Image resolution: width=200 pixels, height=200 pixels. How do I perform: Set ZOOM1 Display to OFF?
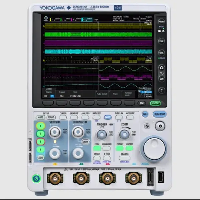(x=46, y=96)
